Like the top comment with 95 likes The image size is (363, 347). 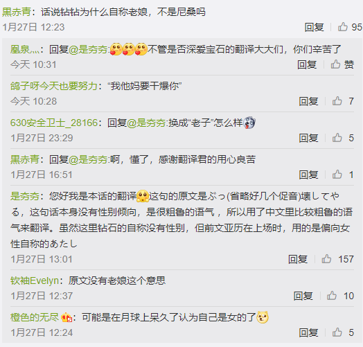pos(343,27)
